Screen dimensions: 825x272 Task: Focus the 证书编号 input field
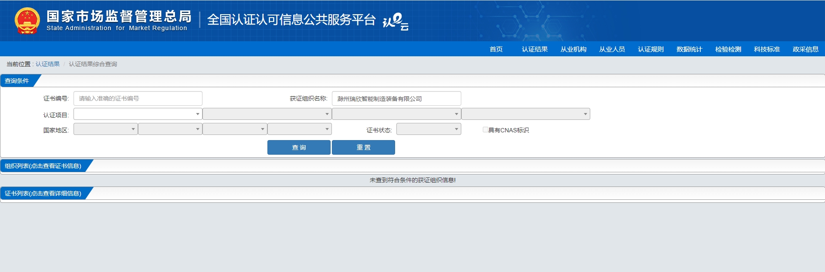[138, 98]
